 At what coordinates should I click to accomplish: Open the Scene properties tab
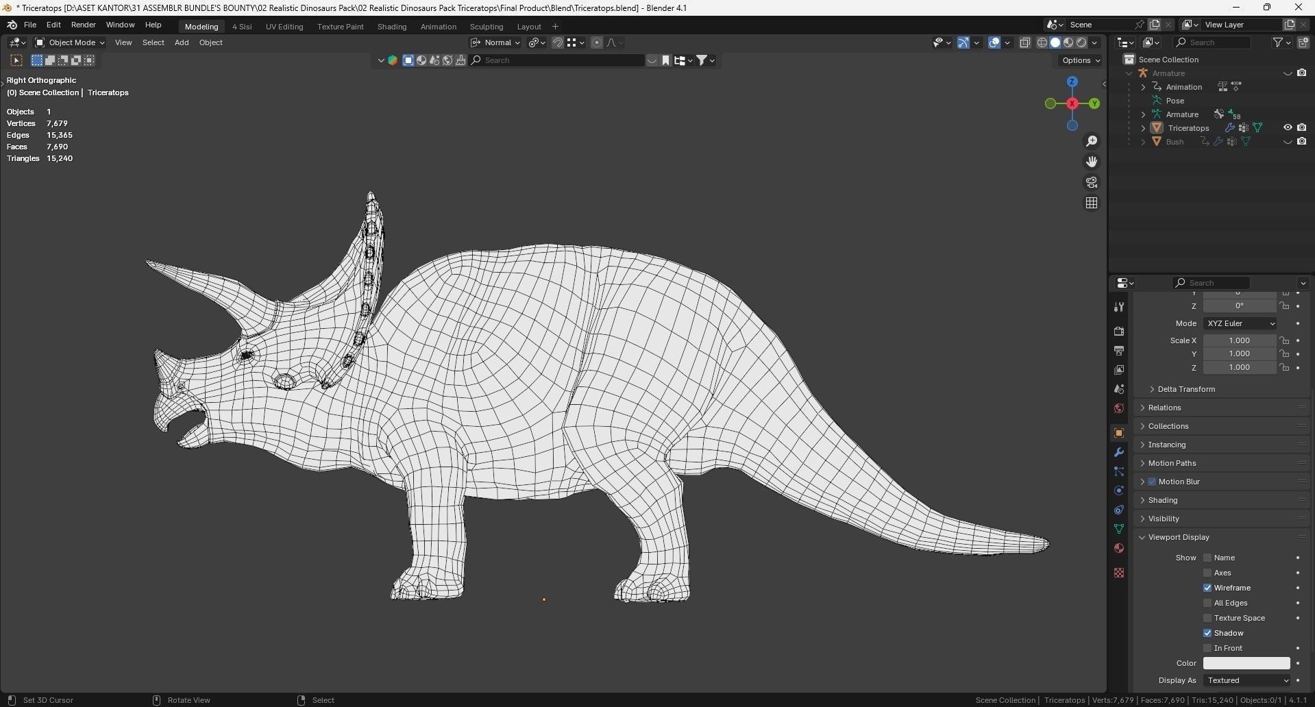(x=1119, y=389)
